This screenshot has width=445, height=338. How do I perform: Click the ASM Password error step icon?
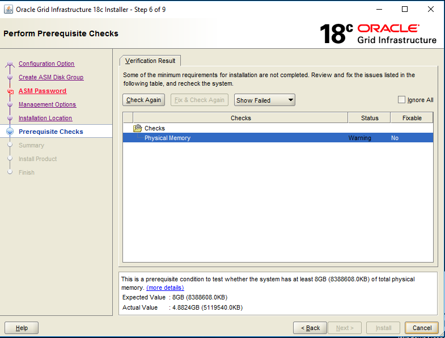click(10, 91)
